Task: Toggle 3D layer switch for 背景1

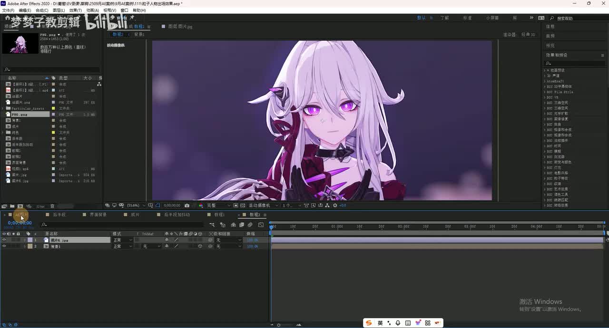Action: (x=200, y=246)
